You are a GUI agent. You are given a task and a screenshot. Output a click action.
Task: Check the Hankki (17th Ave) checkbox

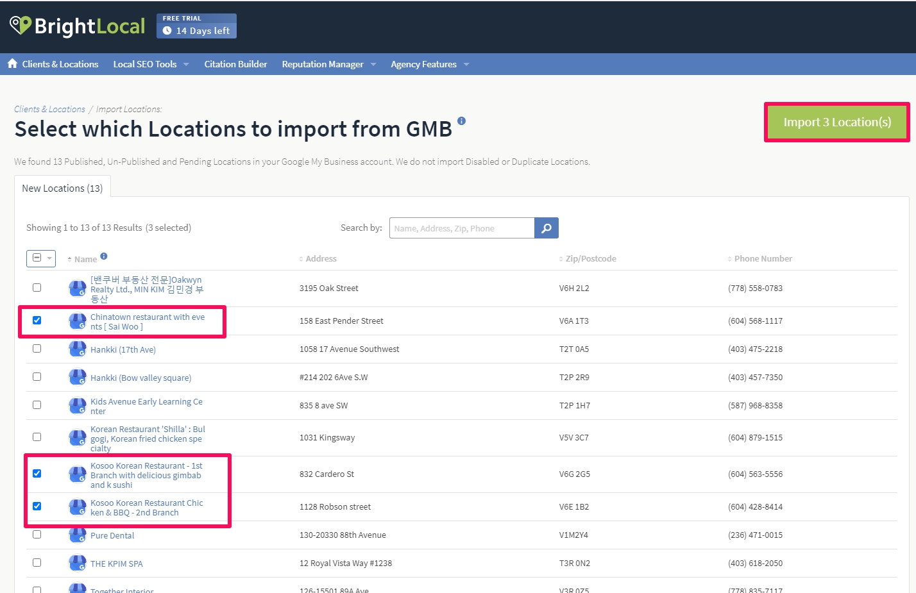coord(37,349)
